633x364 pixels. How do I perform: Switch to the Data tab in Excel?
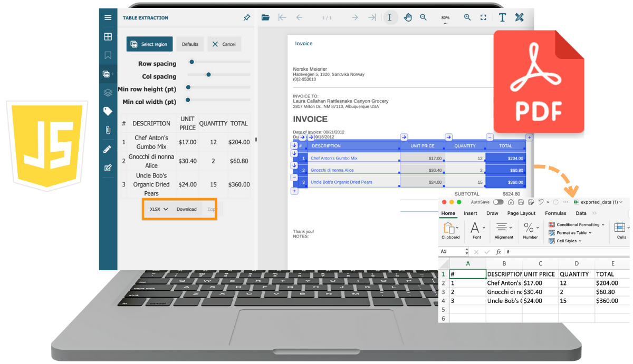581,213
